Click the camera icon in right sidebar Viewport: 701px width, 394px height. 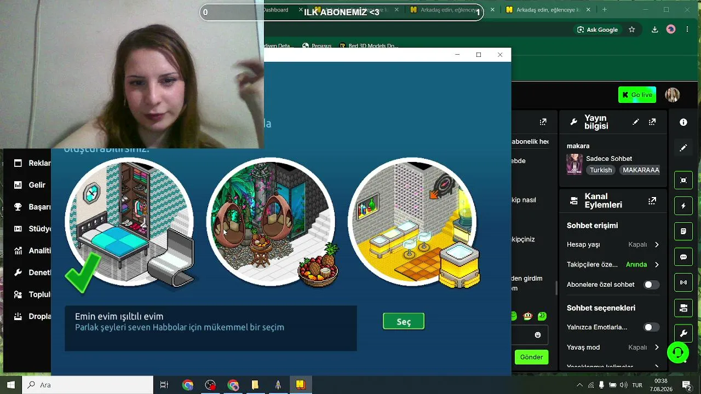point(683,308)
